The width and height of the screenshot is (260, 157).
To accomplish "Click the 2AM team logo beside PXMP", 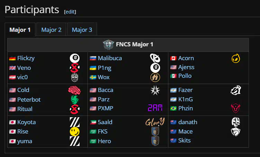I will pos(155,108).
